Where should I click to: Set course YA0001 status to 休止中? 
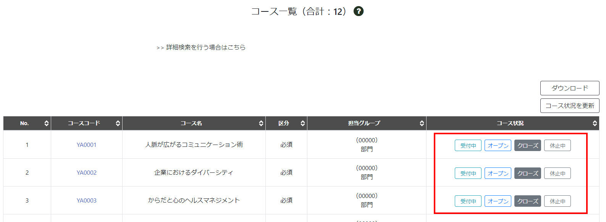point(557,145)
